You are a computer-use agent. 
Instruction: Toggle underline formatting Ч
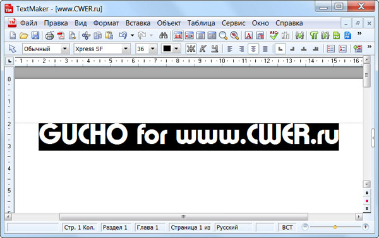[214, 49]
